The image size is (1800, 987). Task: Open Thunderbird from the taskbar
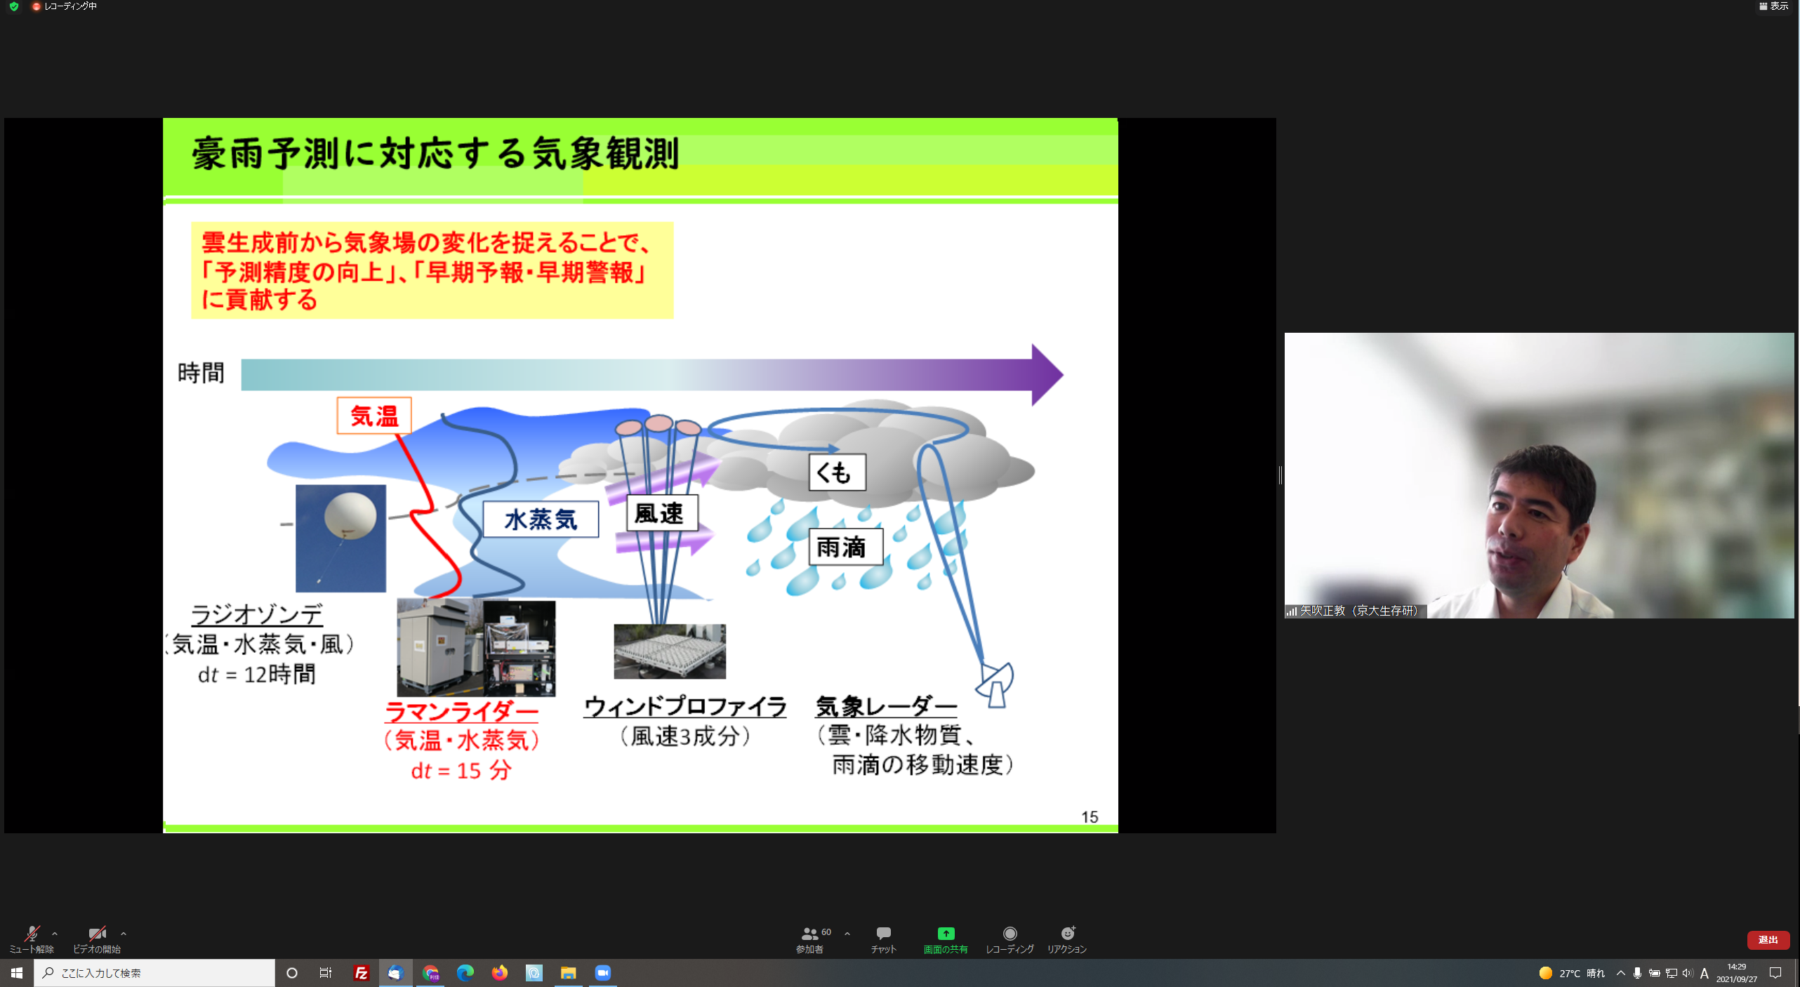[x=396, y=973]
